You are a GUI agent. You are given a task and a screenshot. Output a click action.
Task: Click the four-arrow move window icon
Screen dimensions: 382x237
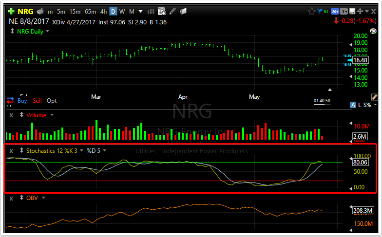(x=360, y=11)
